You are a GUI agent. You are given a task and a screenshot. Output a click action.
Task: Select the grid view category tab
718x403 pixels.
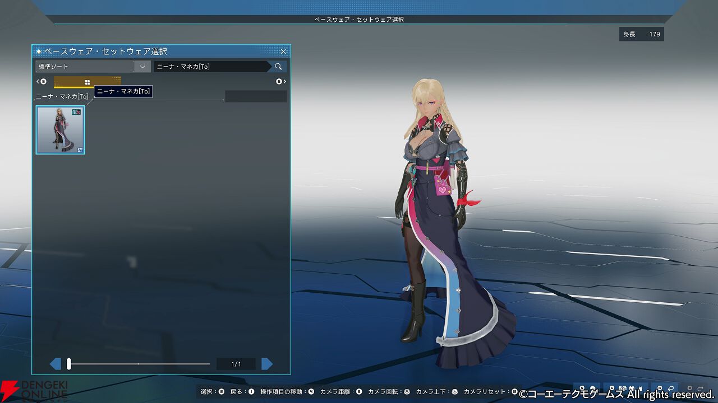tap(87, 82)
